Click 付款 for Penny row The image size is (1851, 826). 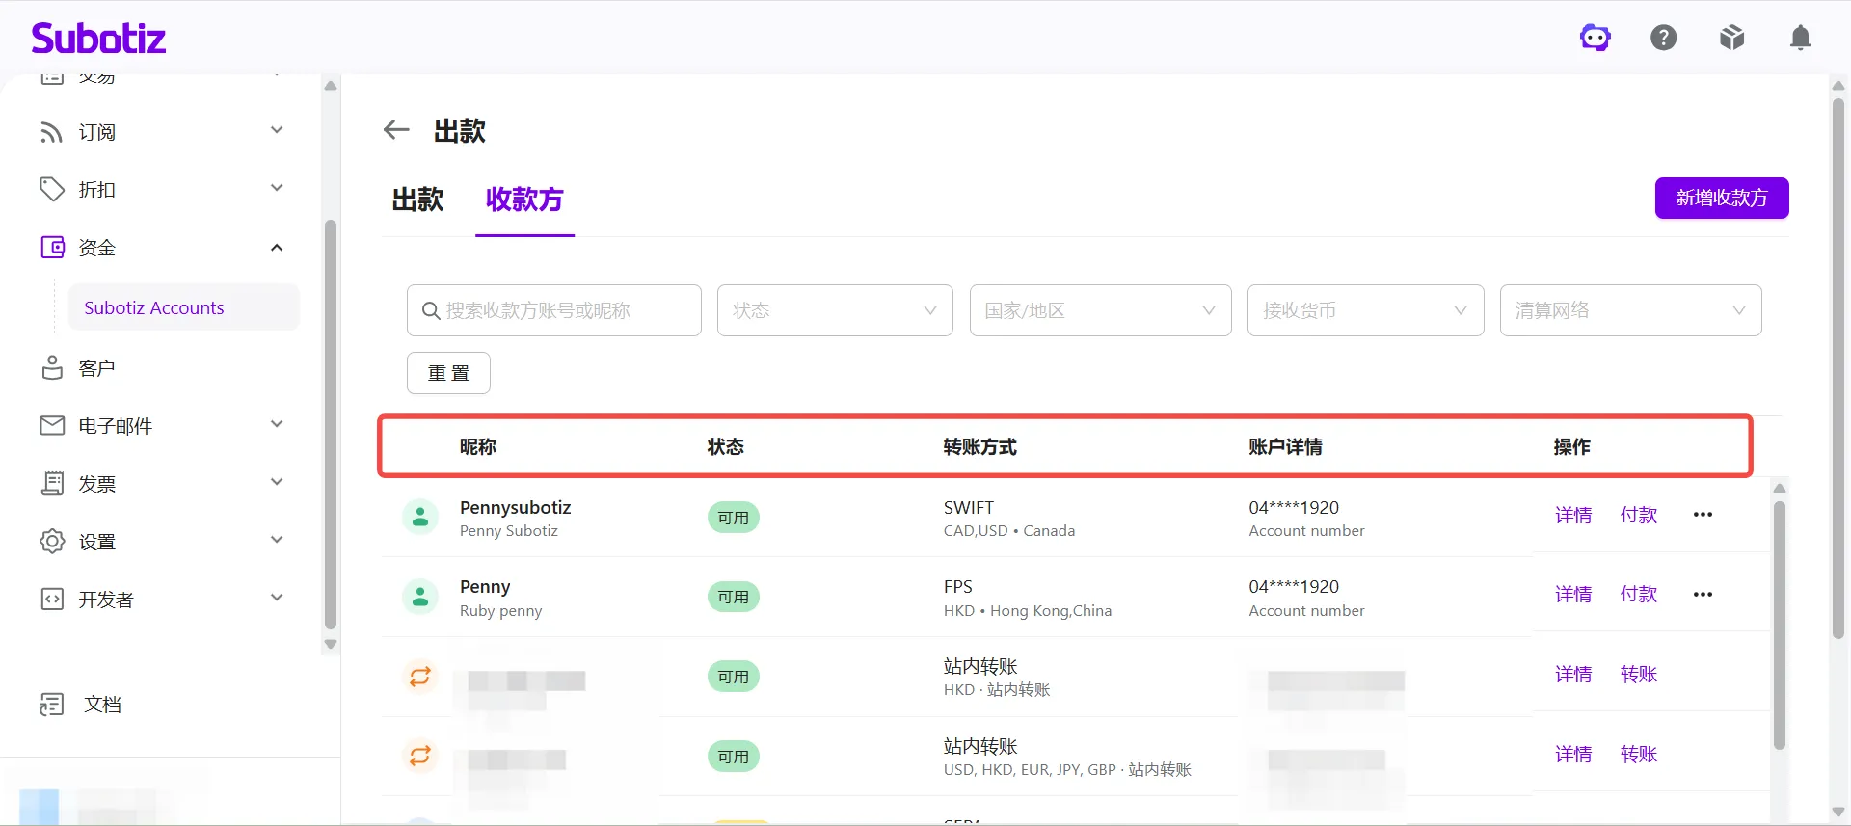tap(1638, 595)
